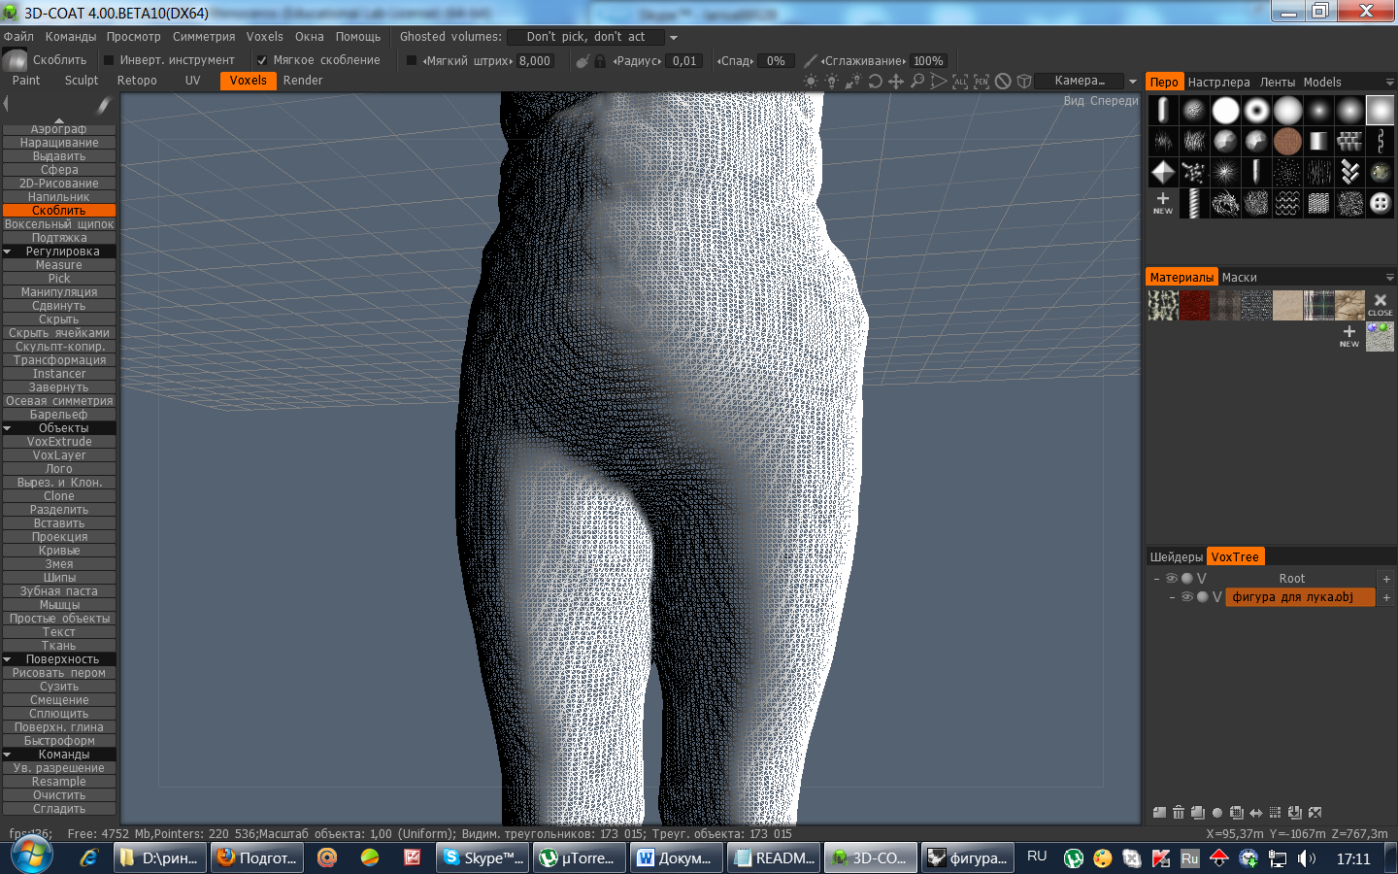Click the Радиус value field 0,01
This screenshot has height=874, width=1398.
(684, 60)
